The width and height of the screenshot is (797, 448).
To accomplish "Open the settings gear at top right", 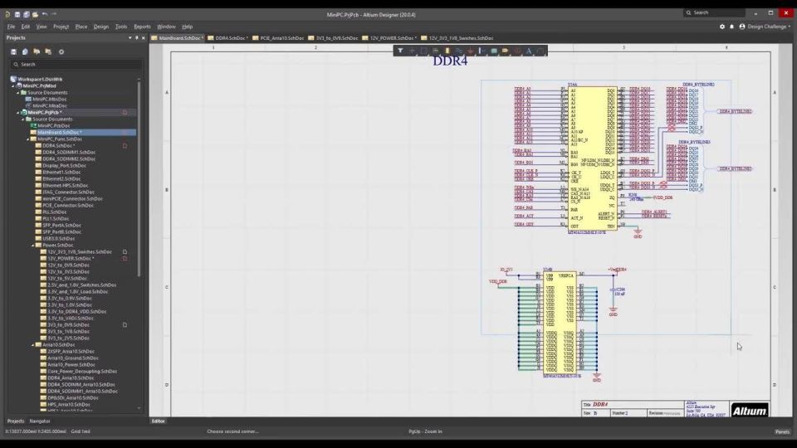I will pyautogui.click(x=722, y=27).
